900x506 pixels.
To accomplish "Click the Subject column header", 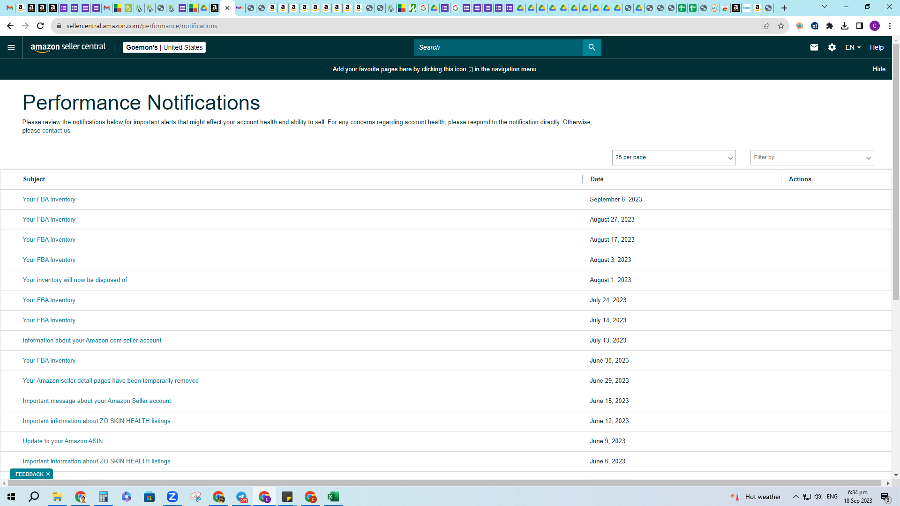I will pyautogui.click(x=34, y=179).
